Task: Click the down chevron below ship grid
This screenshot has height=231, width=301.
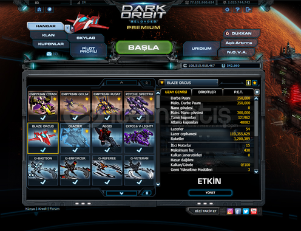Action: click(121, 193)
